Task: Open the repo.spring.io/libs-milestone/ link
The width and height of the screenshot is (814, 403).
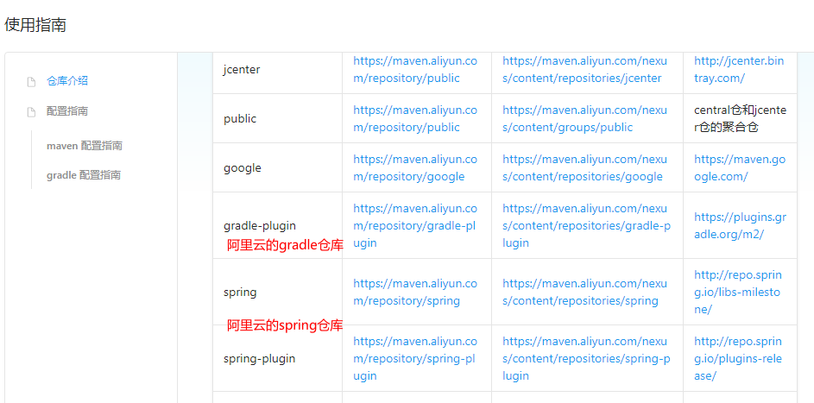Action: [x=738, y=292]
